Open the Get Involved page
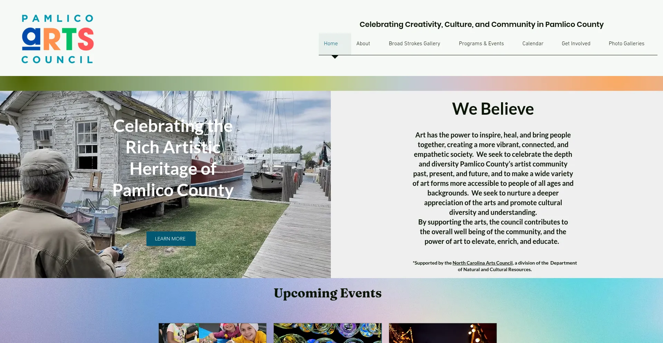This screenshot has width=663, height=343. tap(576, 44)
